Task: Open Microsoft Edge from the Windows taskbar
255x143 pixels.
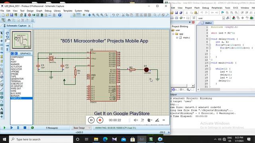Action: click(105, 139)
